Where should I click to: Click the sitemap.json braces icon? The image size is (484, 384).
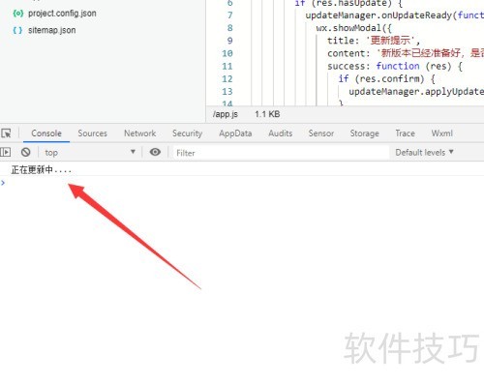17,30
